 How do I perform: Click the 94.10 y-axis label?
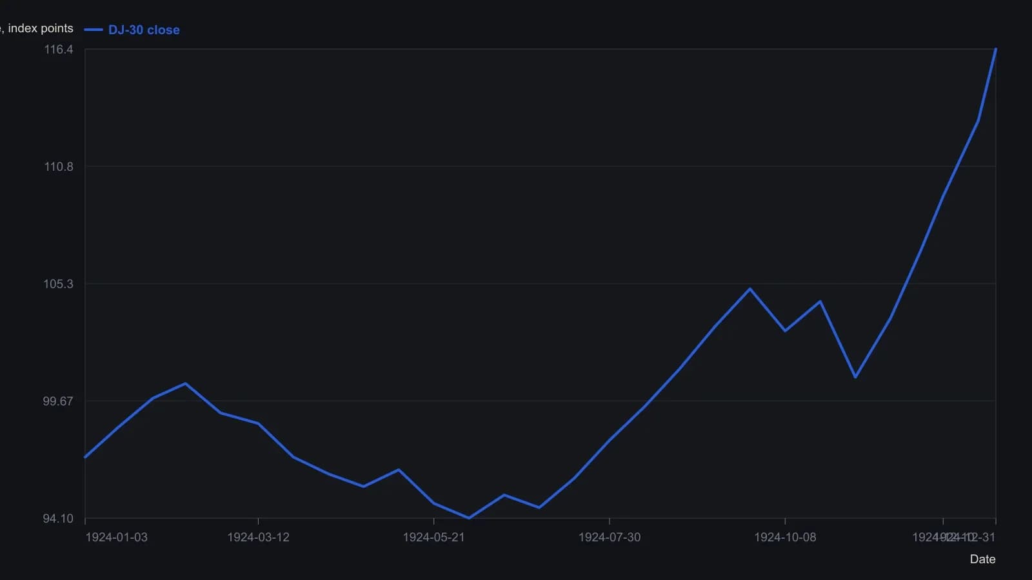(x=58, y=519)
